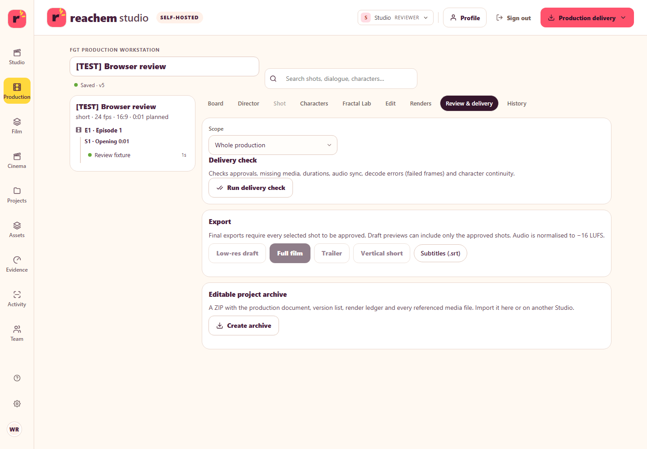The width and height of the screenshot is (647, 449).
Task: Open the Profile button
Action: 465,18
